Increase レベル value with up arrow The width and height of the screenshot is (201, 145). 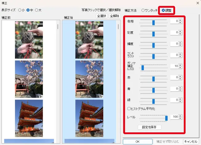coord(180,116)
